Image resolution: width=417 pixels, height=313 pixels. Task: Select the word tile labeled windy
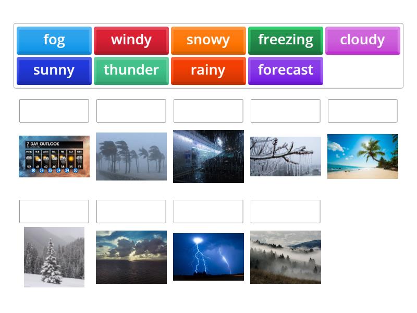click(x=131, y=40)
